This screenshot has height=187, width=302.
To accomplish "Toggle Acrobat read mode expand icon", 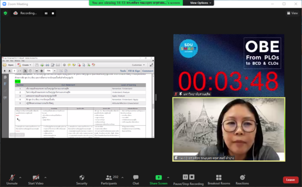I will coord(152,65).
